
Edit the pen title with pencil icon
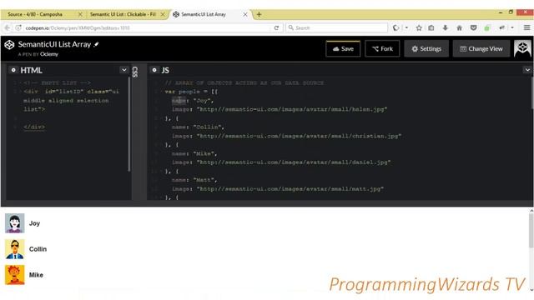(x=97, y=44)
